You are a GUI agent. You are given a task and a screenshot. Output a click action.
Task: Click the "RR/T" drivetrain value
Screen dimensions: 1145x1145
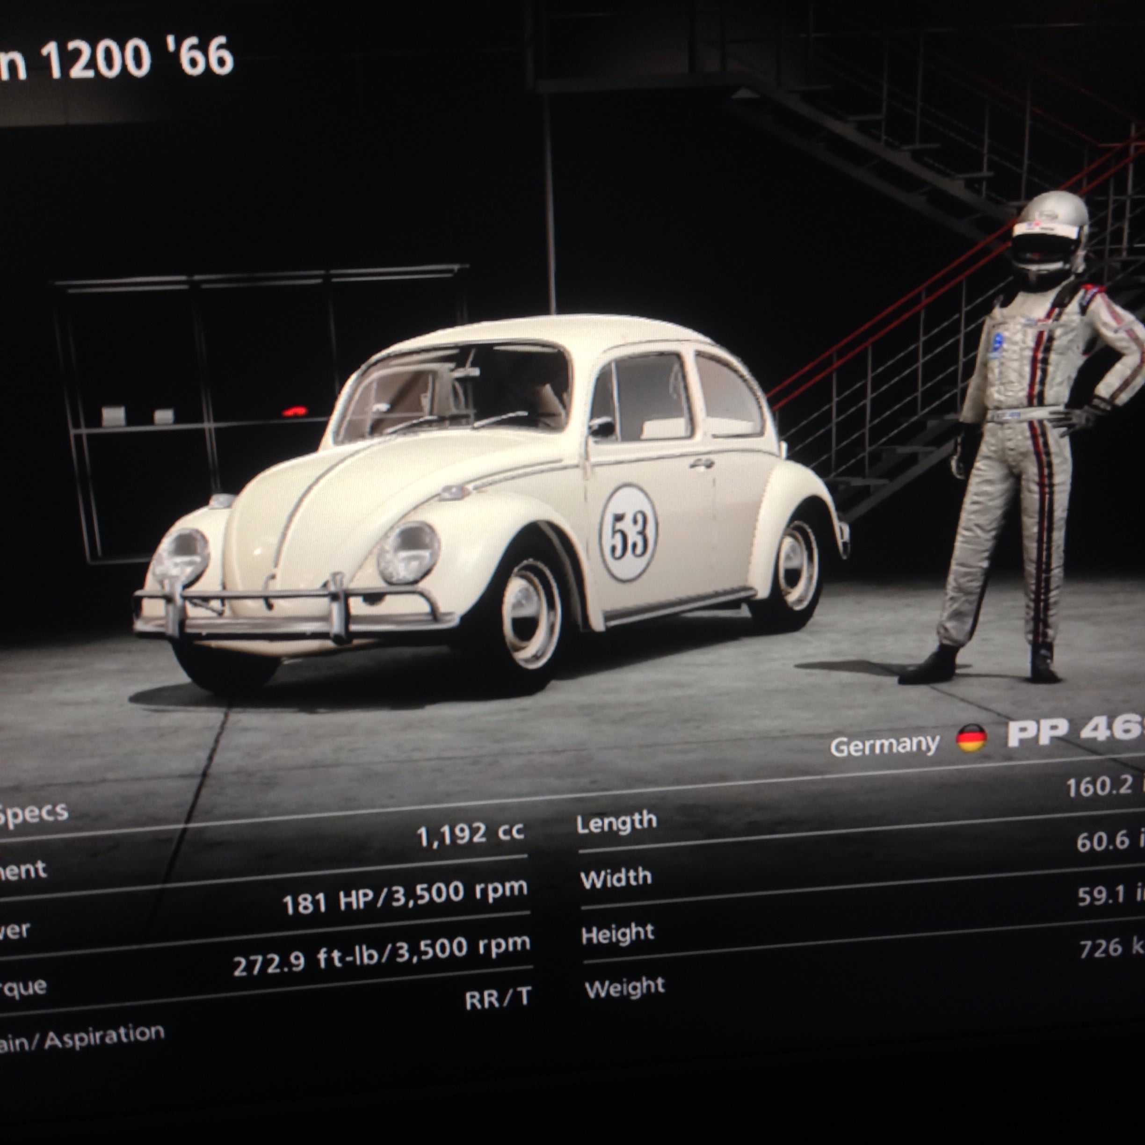[498, 999]
